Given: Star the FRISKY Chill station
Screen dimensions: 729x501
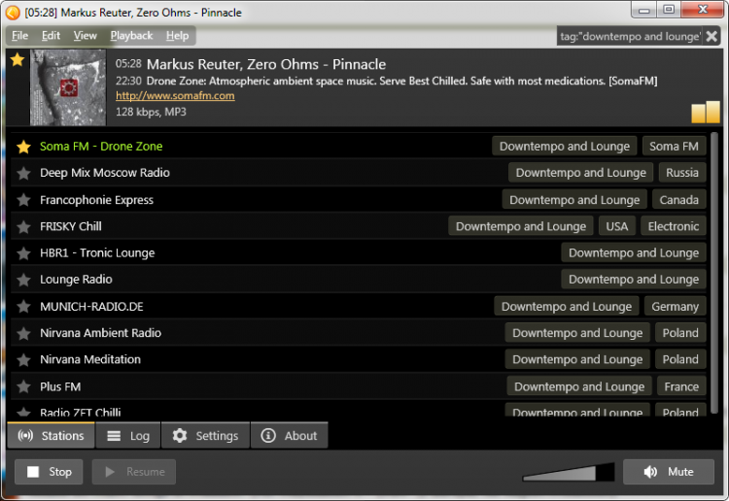Looking at the screenshot, I should pos(23,226).
